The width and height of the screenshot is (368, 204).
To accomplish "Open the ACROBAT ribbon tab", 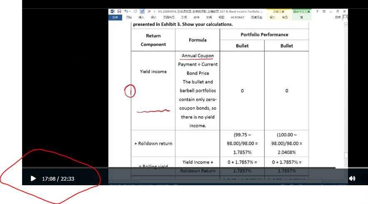I will pyautogui.click(x=237, y=17).
